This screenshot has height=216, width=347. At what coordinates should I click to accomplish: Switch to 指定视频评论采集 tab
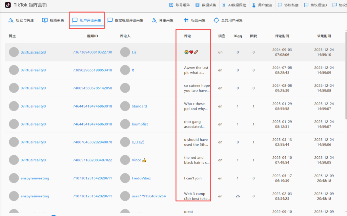coord(125,20)
